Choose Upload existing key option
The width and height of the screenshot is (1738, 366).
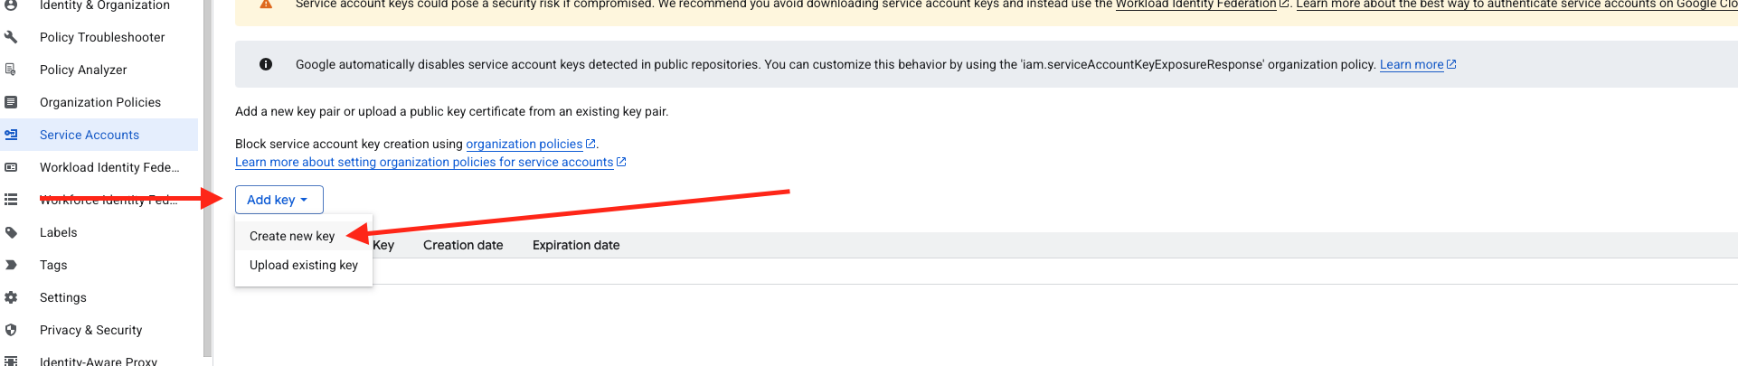304,265
